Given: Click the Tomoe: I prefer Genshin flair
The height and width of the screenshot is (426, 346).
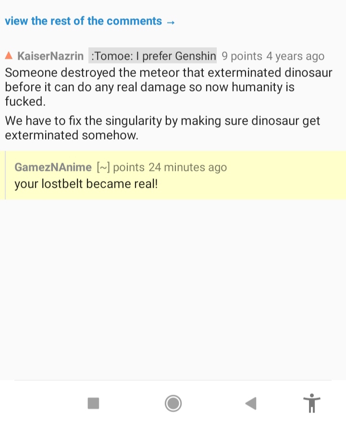Looking at the screenshot, I should (x=153, y=56).
